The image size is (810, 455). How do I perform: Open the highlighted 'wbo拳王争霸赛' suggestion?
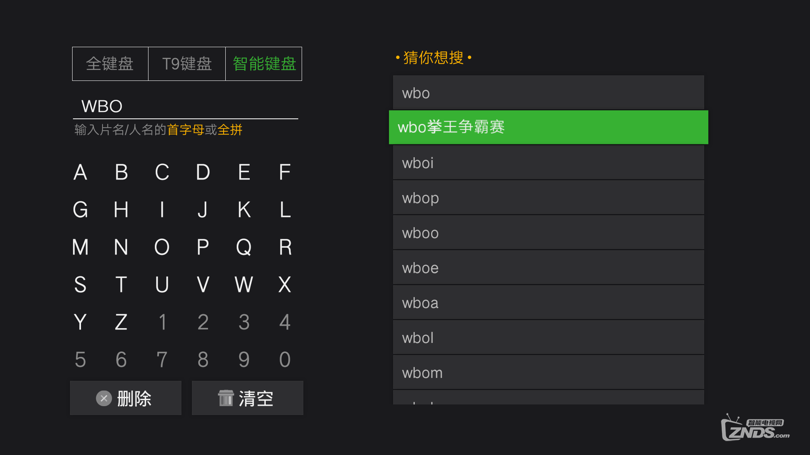548,127
